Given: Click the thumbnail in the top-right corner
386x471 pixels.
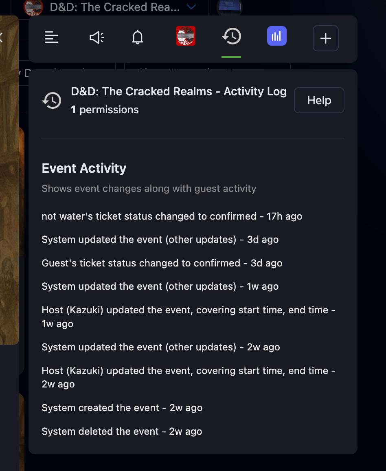Looking at the screenshot, I should 230,7.
